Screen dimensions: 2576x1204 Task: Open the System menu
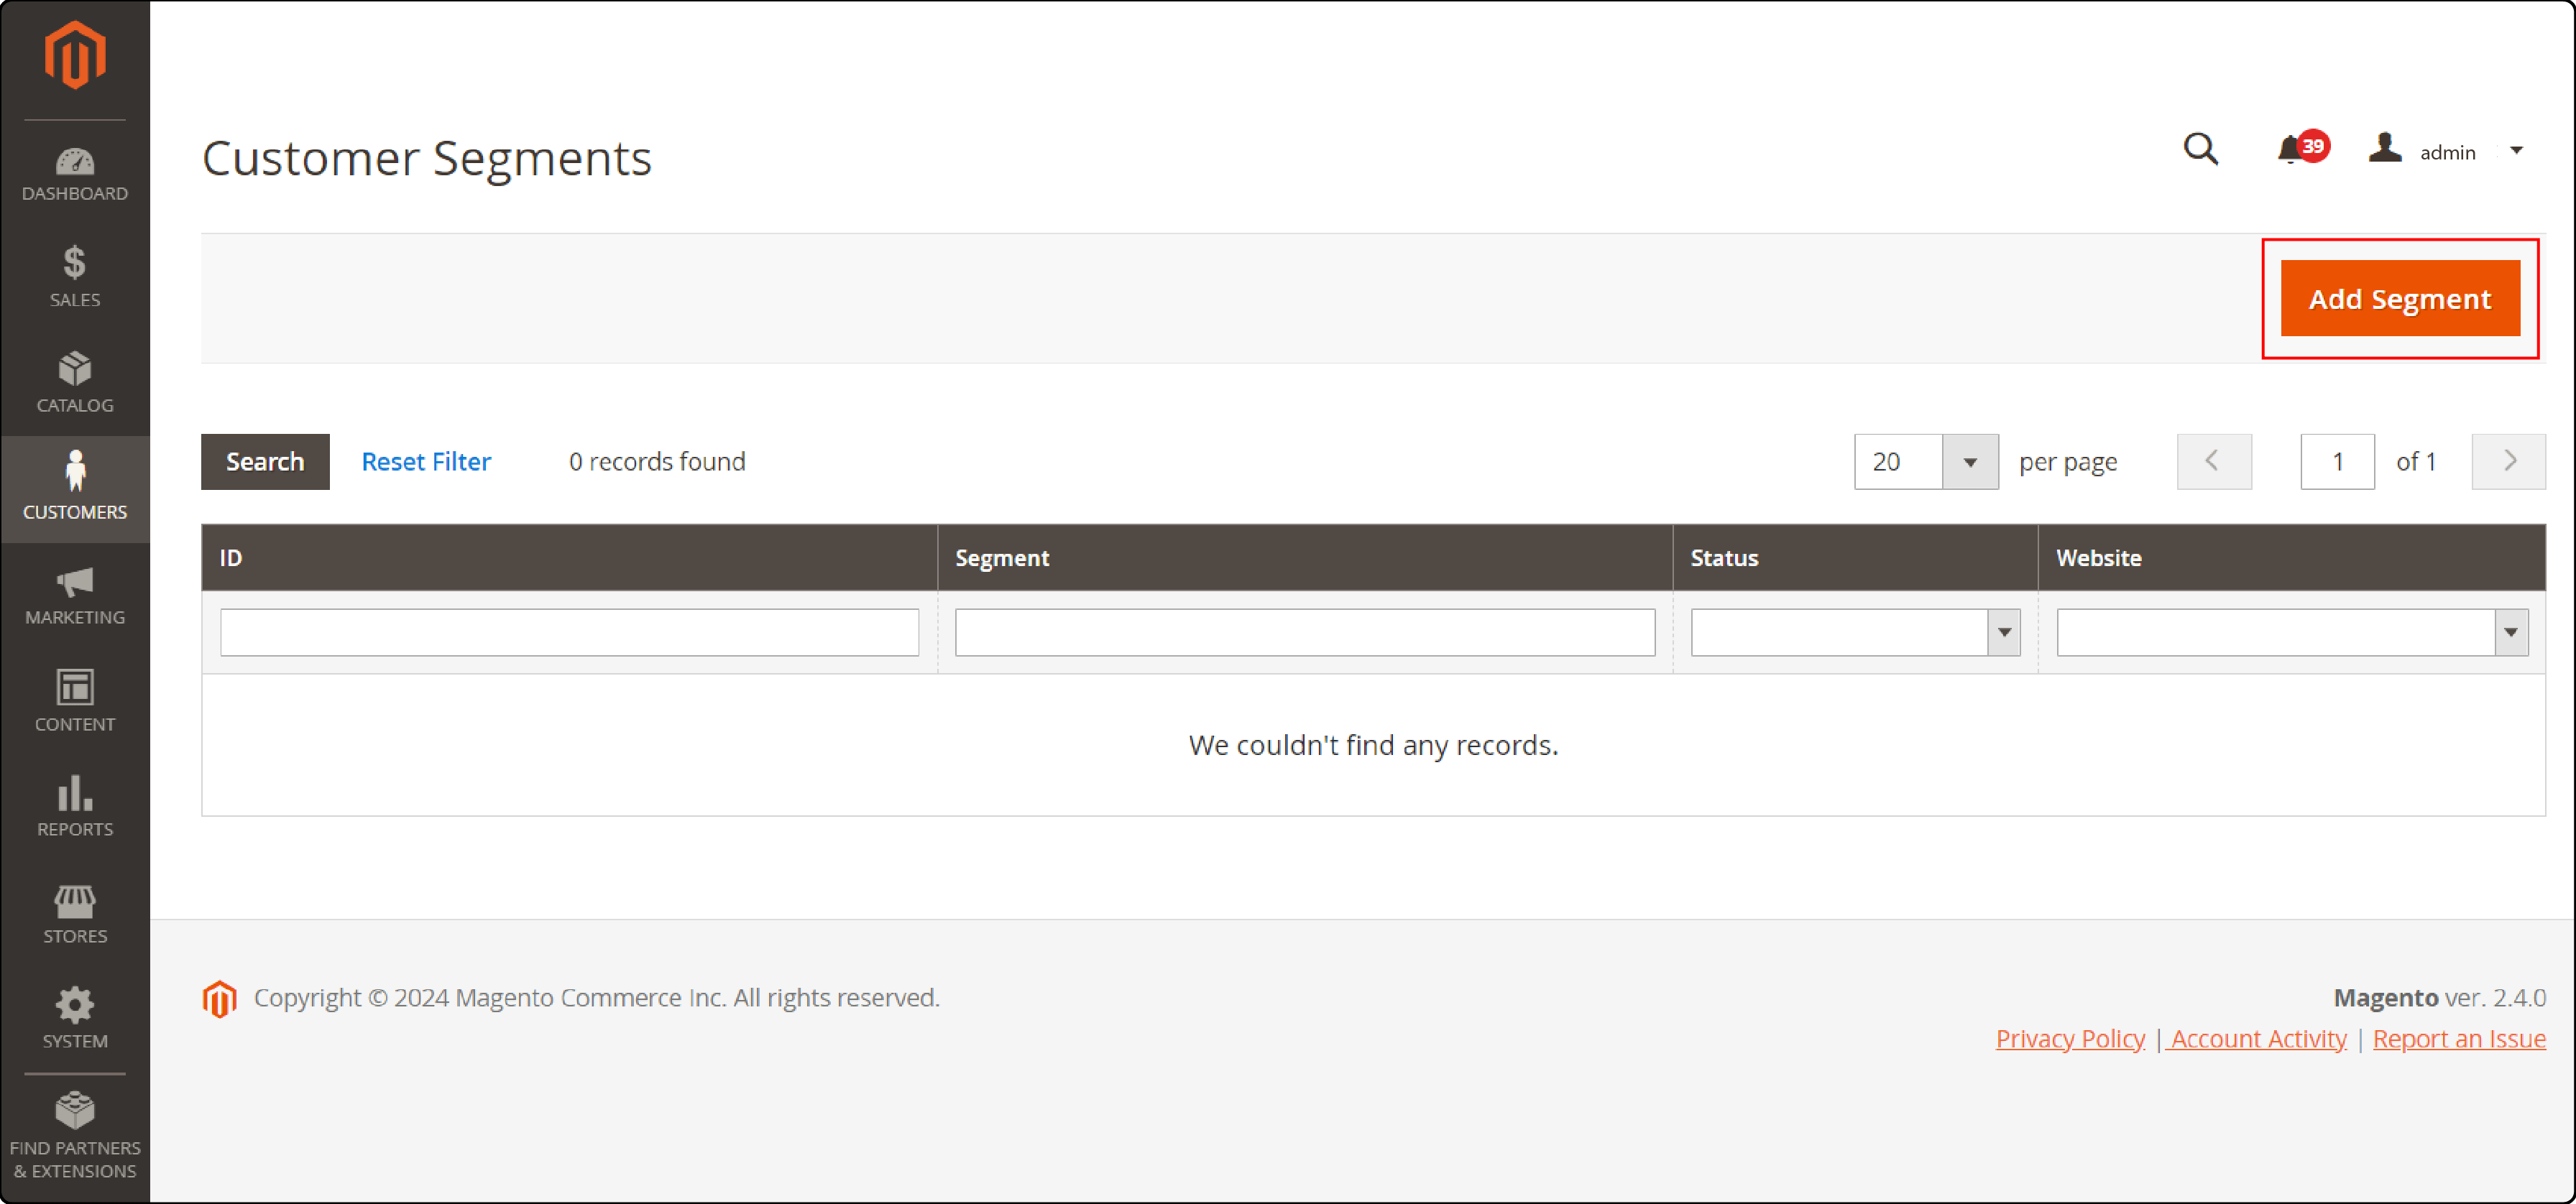pyautogui.click(x=75, y=1018)
